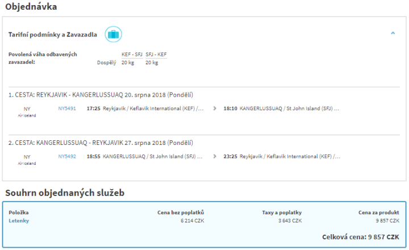The image size is (409, 250).
Task: Open flight number NY5491 link
Action: [67, 108]
